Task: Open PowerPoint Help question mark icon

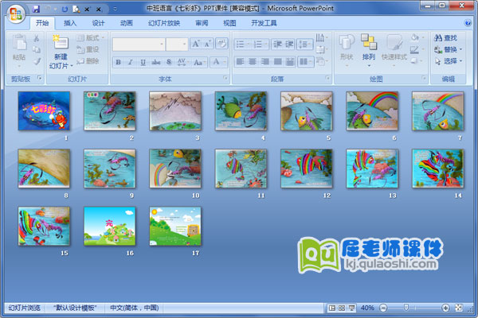Action: (x=468, y=23)
